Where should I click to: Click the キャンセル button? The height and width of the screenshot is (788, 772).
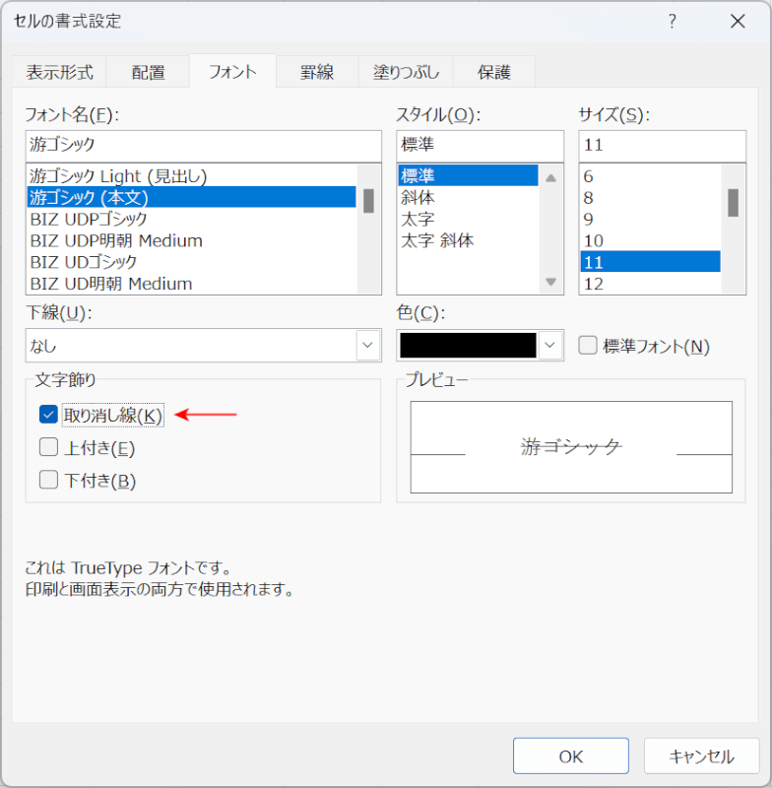(x=701, y=756)
